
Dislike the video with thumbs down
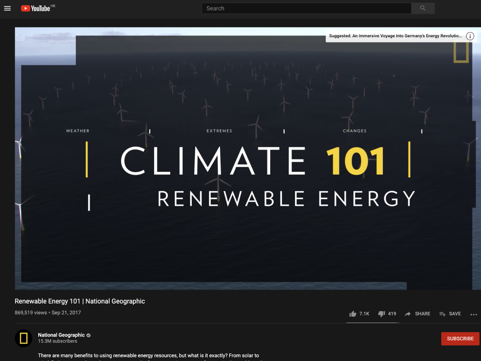[x=381, y=314]
